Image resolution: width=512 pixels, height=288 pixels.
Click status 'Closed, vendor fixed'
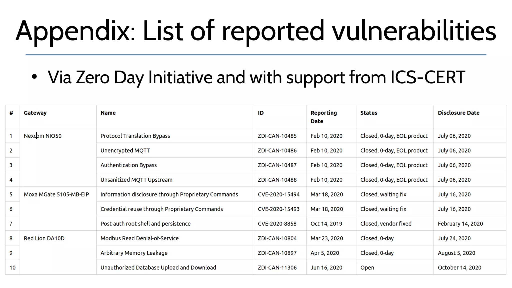click(x=386, y=223)
